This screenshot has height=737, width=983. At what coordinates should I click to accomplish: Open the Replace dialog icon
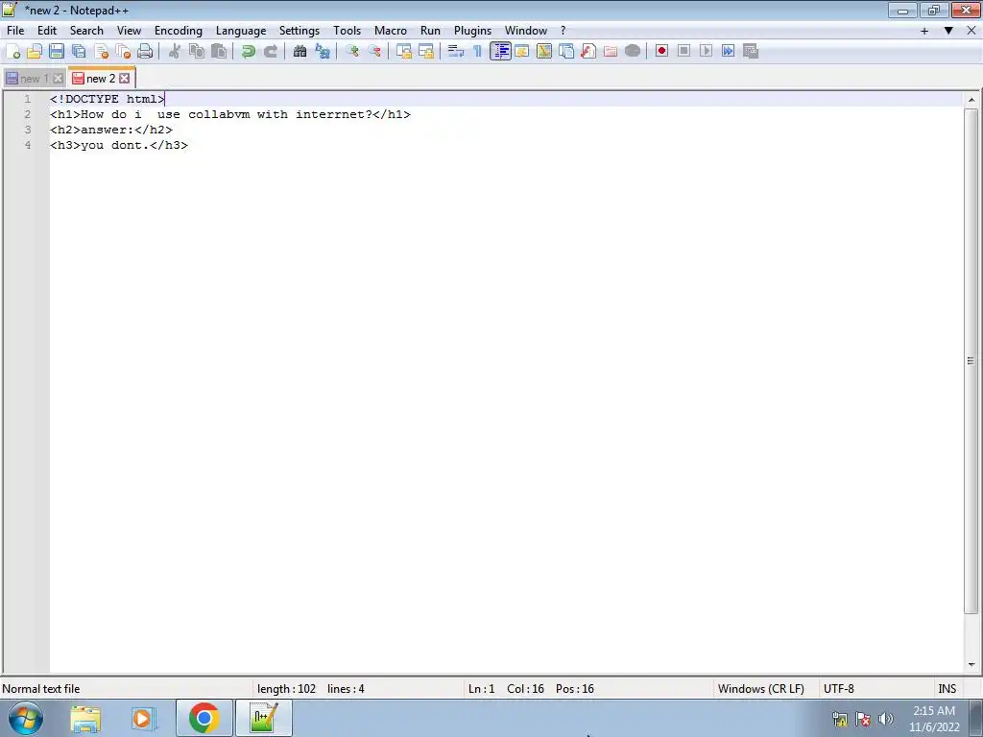point(323,52)
